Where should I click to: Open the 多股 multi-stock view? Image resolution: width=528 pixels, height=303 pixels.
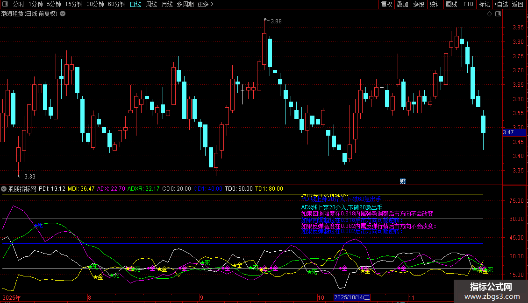pos(419,5)
